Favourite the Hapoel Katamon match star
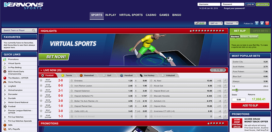Screen dimensions: 272x132 coord(41,91)
